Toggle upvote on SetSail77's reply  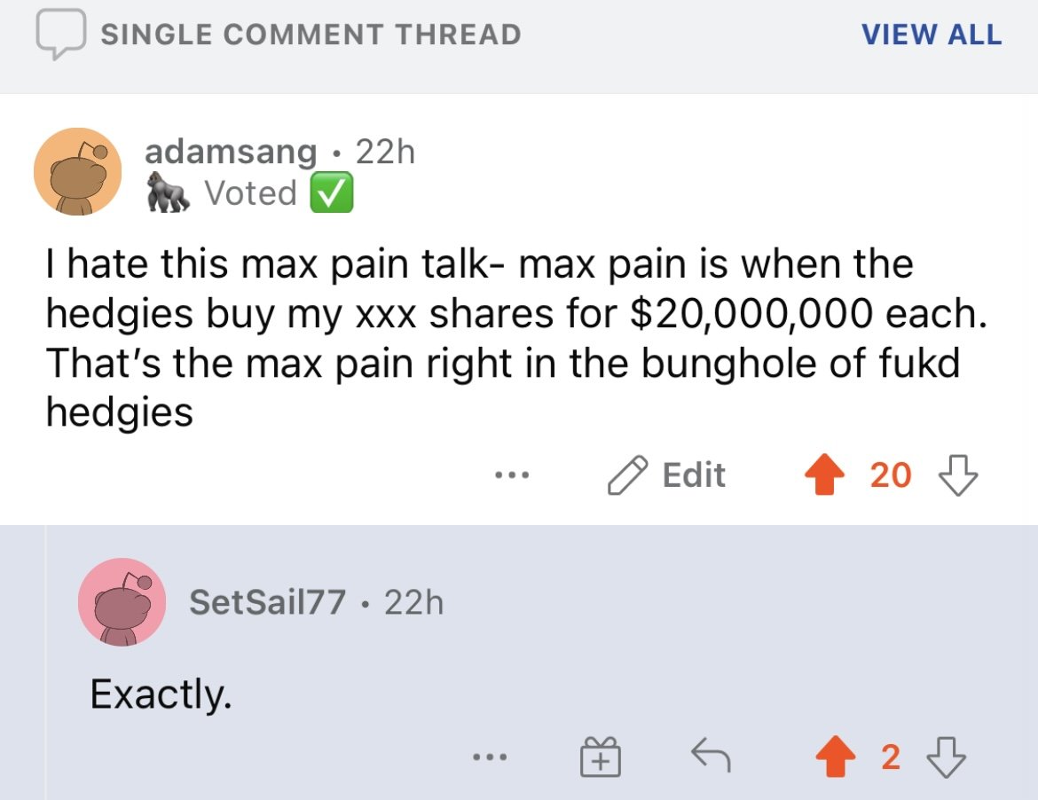[836, 757]
